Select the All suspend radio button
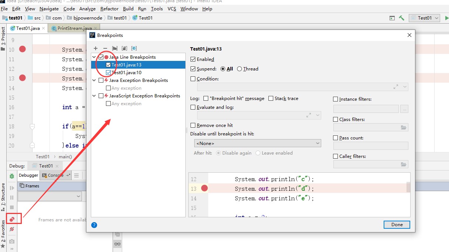Image resolution: width=449 pixels, height=252 pixels. (x=223, y=69)
